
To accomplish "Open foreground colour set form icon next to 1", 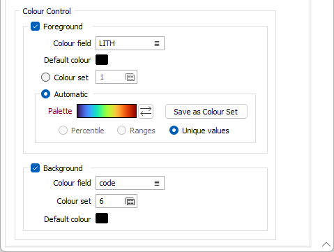I will tap(130, 77).
